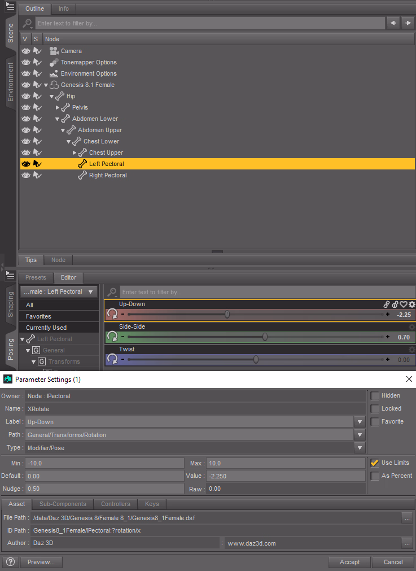
Task: Open the Info tab
Action: pos(64,8)
